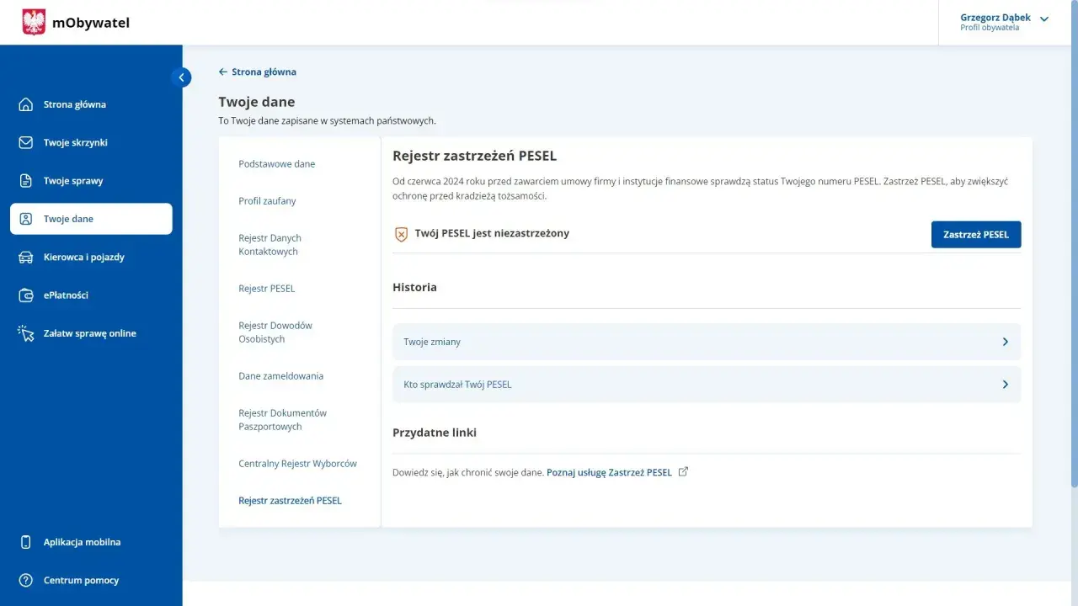The width and height of the screenshot is (1078, 606).
Task: Open ePłatności in the sidebar
Action: (x=91, y=295)
